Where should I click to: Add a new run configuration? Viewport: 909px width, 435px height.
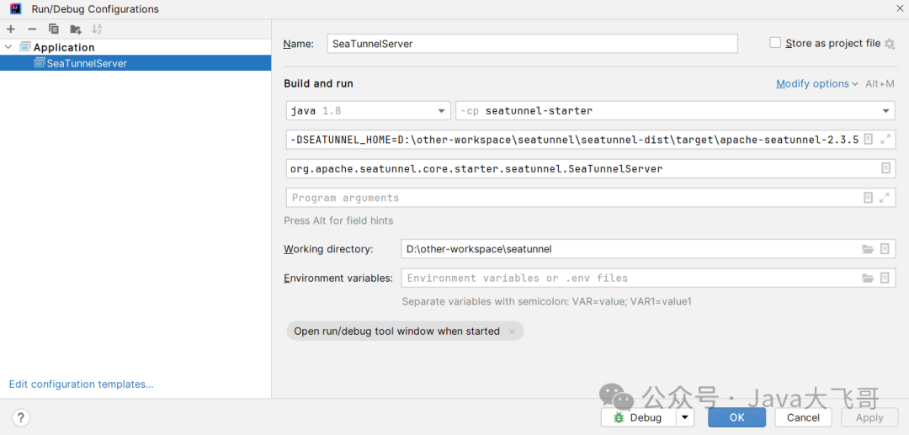11,29
